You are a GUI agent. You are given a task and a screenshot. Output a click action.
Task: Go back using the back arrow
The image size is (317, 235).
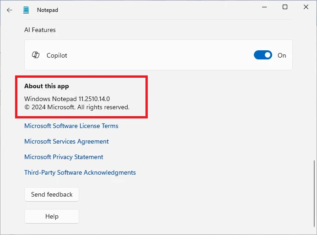[10, 10]
